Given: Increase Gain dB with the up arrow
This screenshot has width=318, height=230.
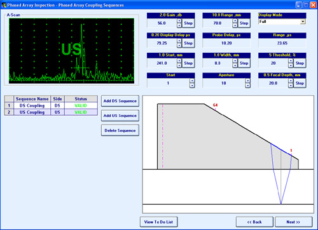Looking at the screenshot, I should tap(179, 21).
